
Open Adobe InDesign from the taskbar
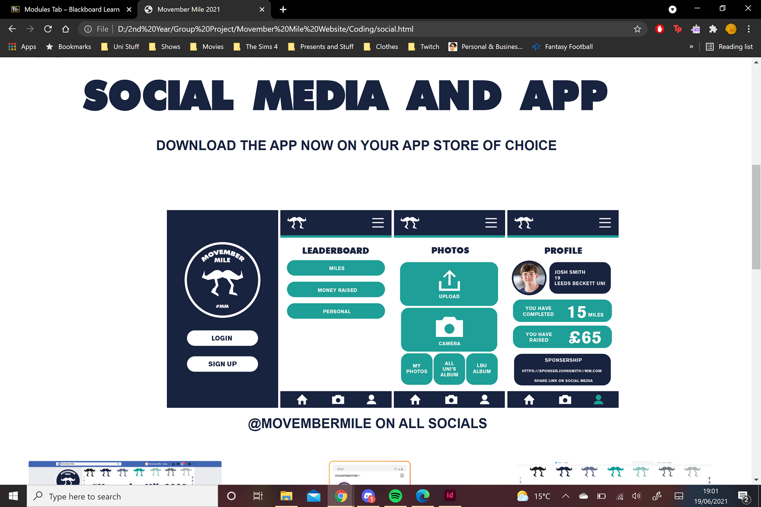point(450,496)
